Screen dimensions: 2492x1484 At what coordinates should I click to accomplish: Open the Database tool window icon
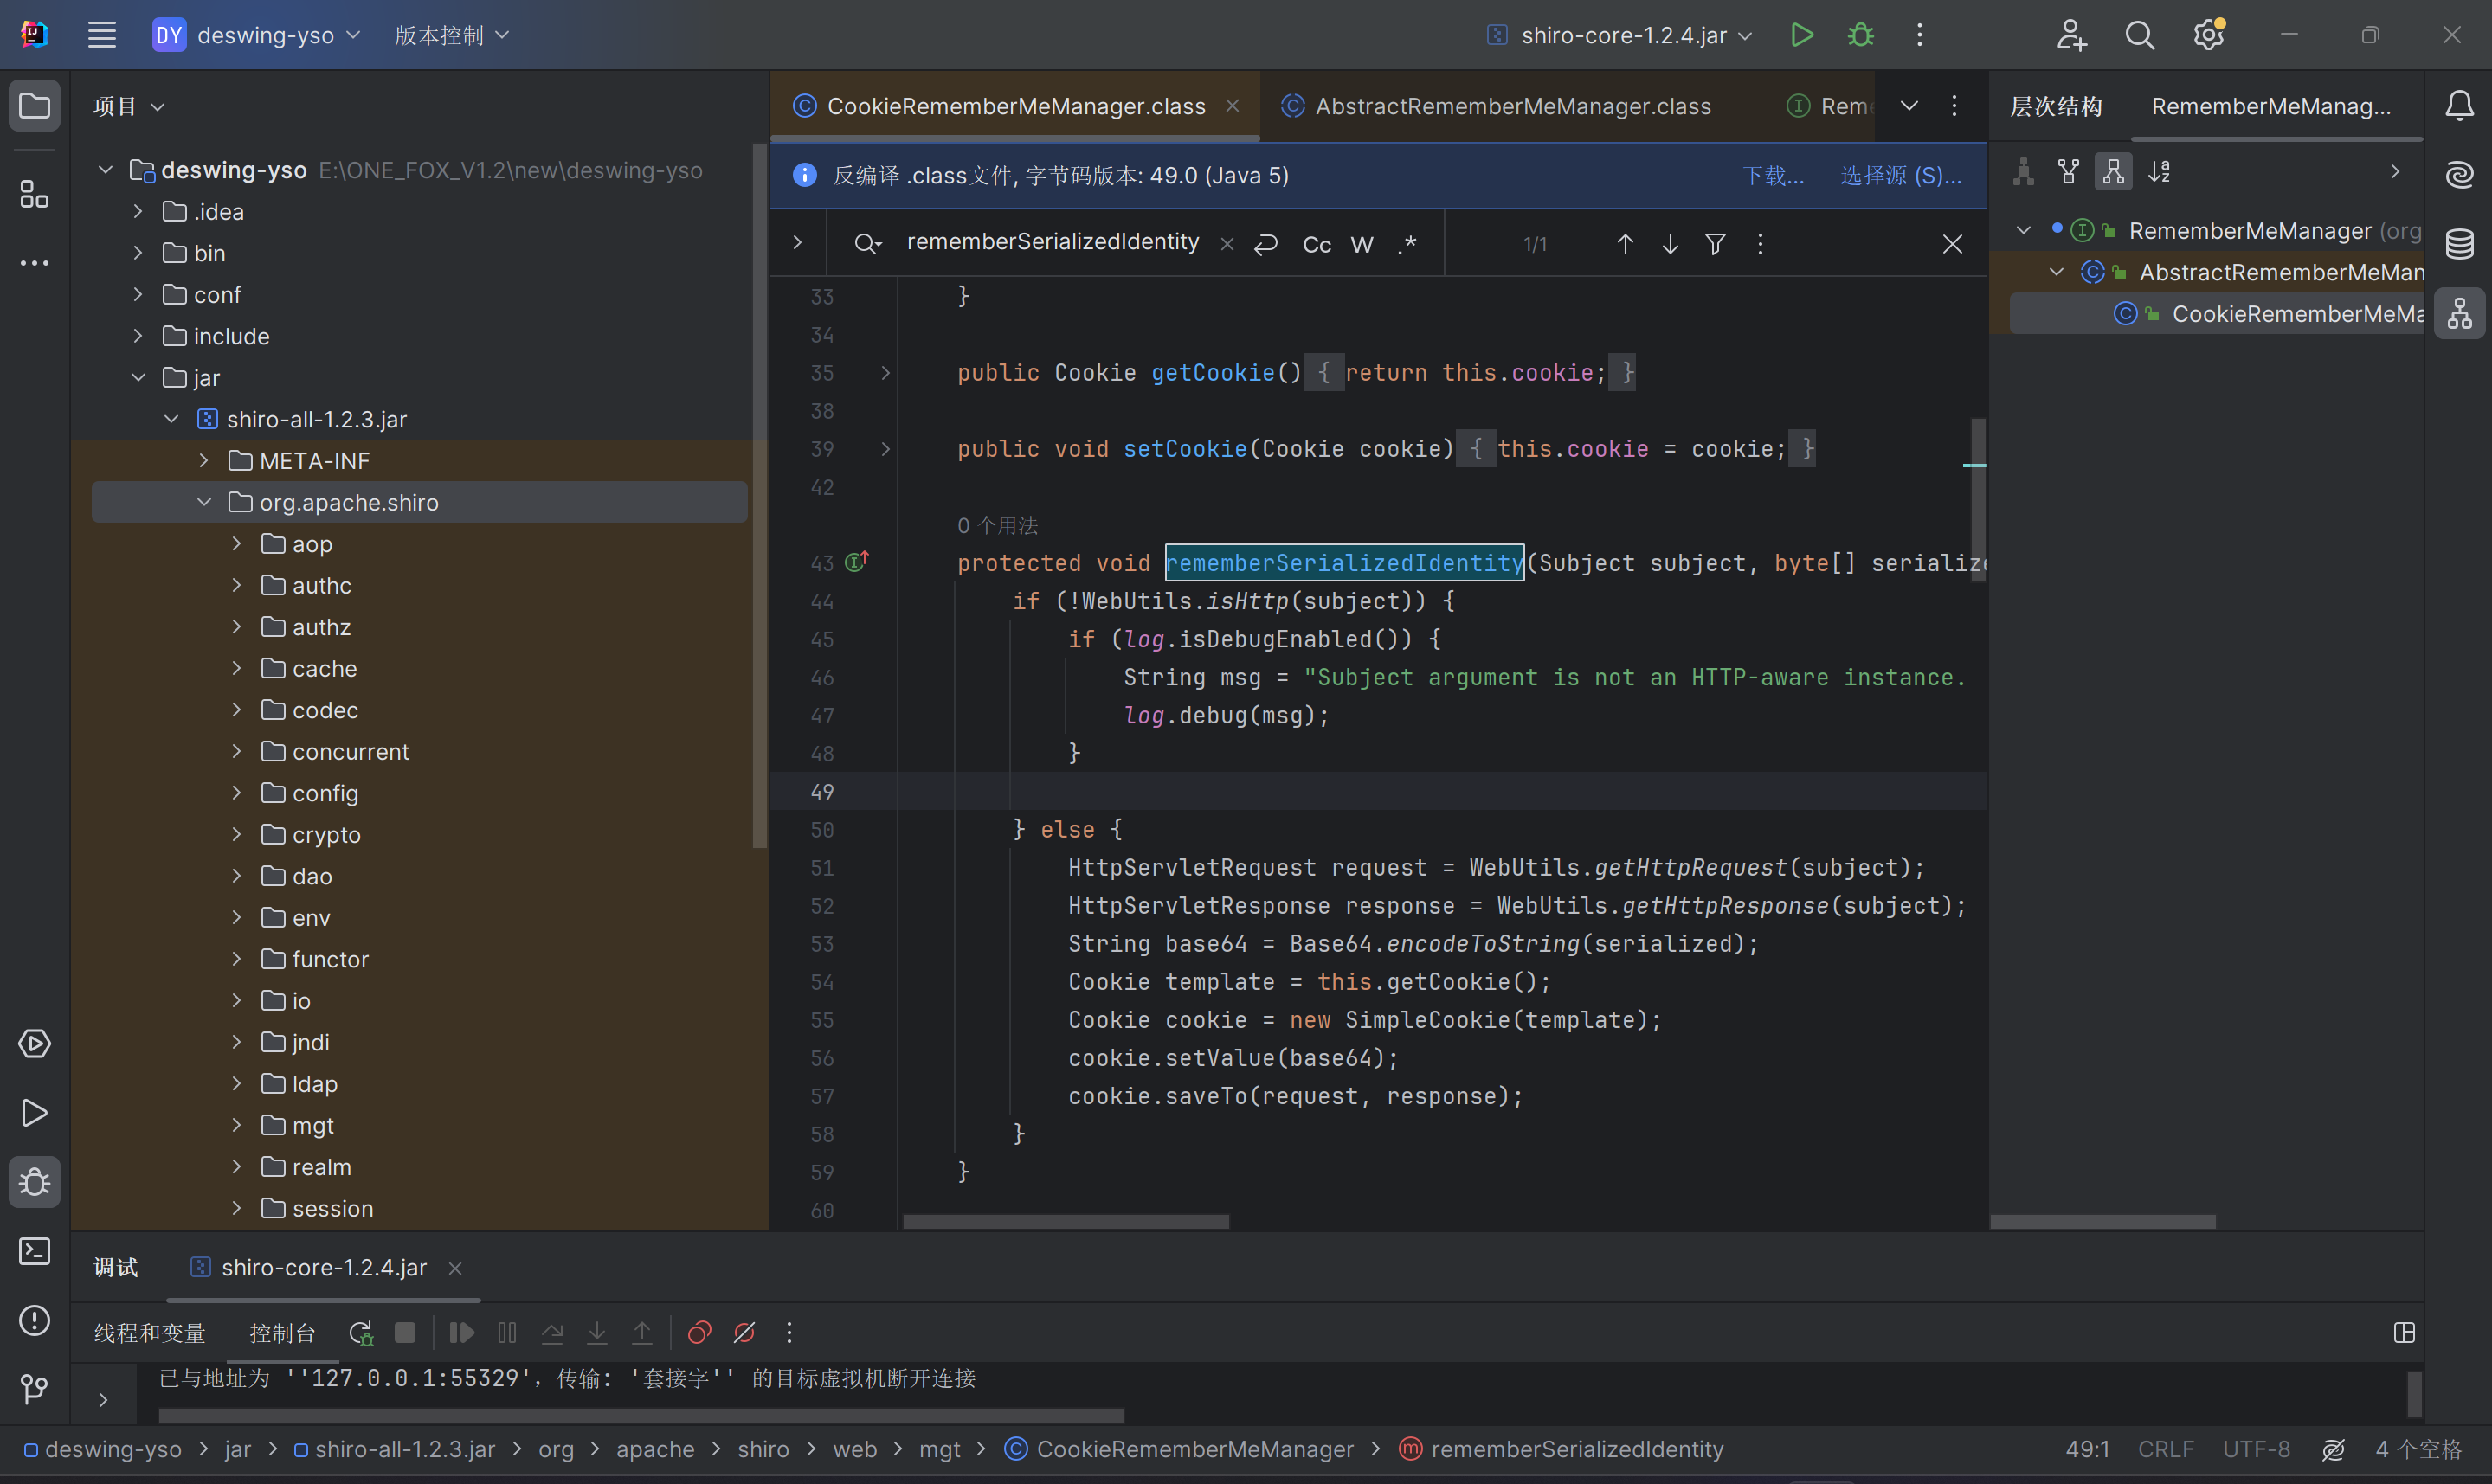pyautogui.click(x=2459, y=244)
